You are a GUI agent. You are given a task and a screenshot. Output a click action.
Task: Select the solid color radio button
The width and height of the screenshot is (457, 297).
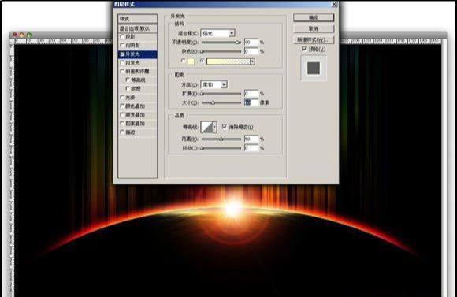tap(183, 61)
